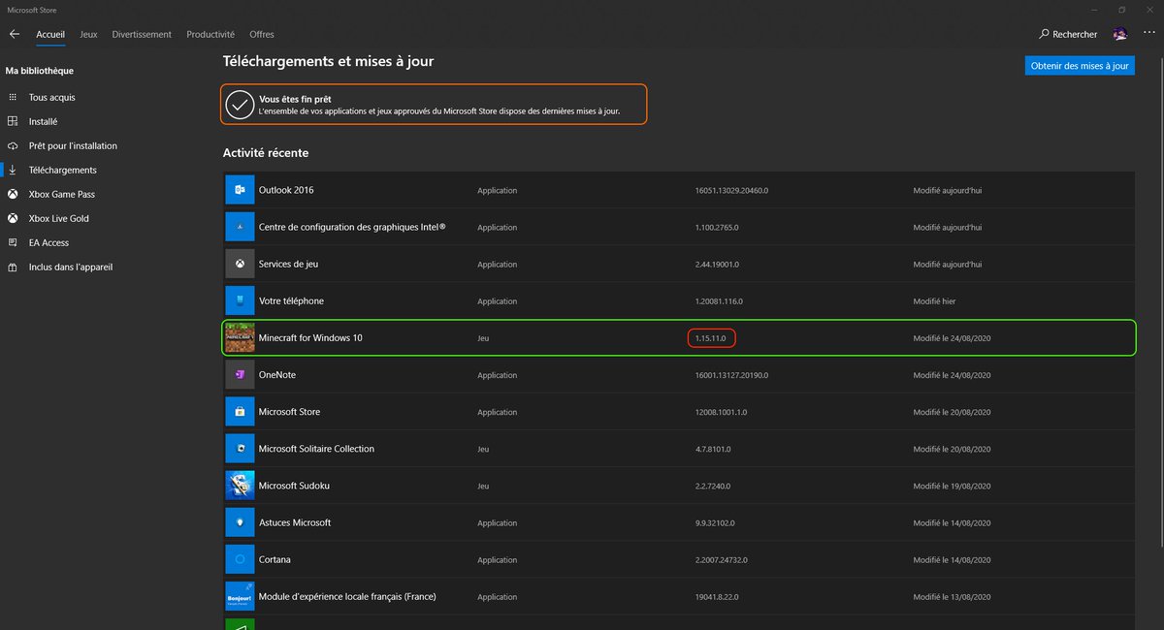The image size is (1164, 630).
Task: Click the Xbox Game Pass logo icon
Action: [x=13, y=194]
